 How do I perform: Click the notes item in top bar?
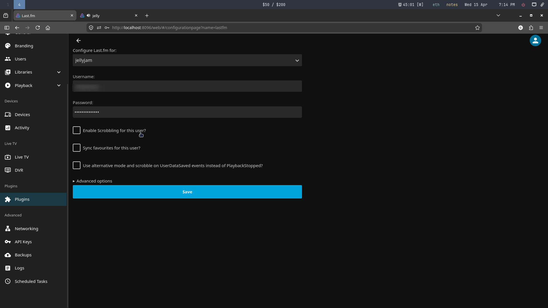click(x=452, y=5)
